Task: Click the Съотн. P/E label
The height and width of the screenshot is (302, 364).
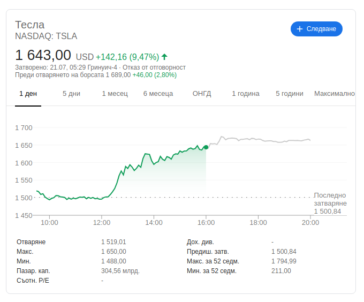Action: [x=33, y=281]
